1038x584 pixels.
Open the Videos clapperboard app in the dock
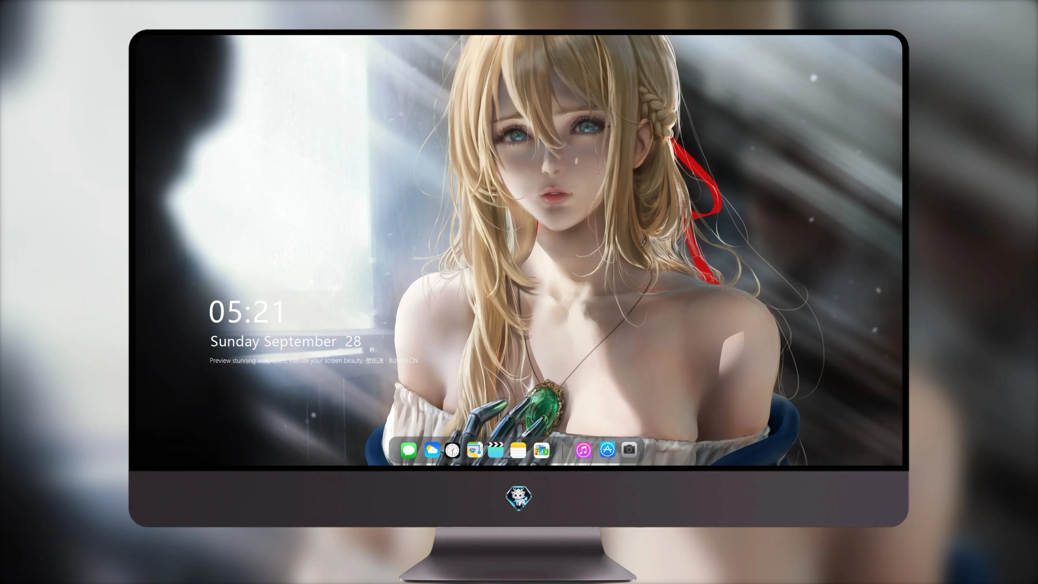pyautogui.click(x=496, y=450)
